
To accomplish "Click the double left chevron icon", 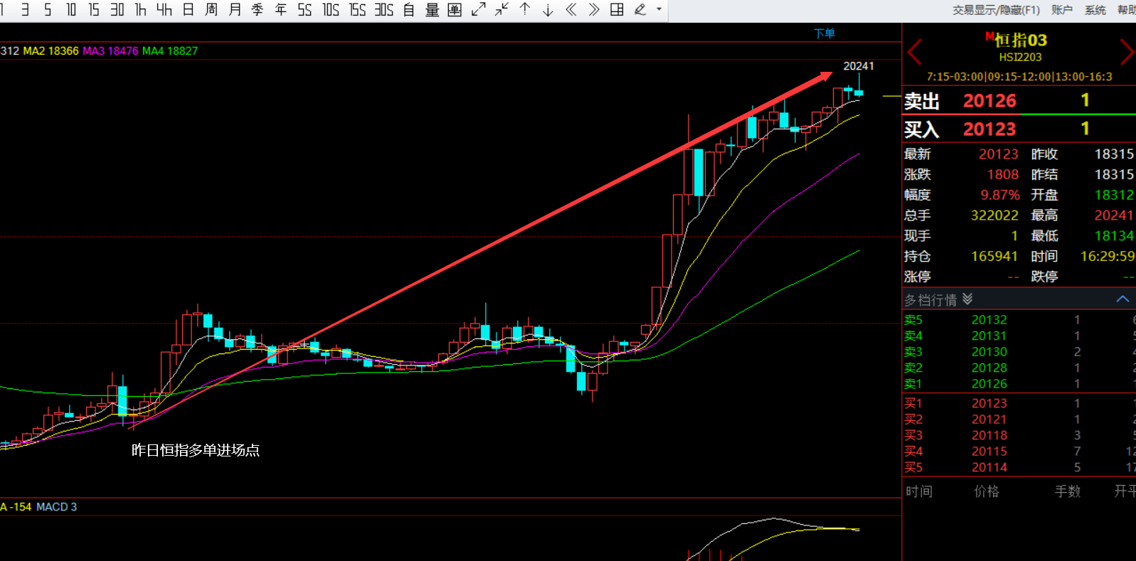I will [570, 10].
